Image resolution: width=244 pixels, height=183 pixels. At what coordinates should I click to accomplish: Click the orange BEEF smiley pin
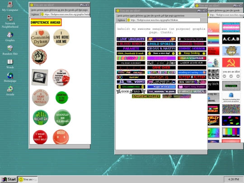[x=61, y=137]
